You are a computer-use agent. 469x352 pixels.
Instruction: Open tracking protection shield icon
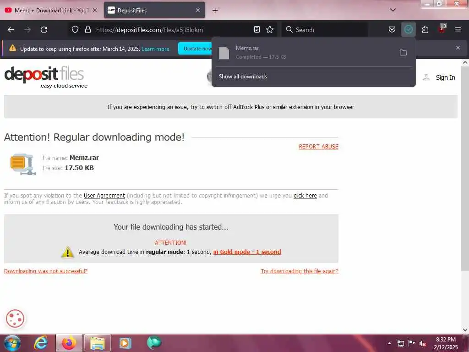[x=75, y=29]
